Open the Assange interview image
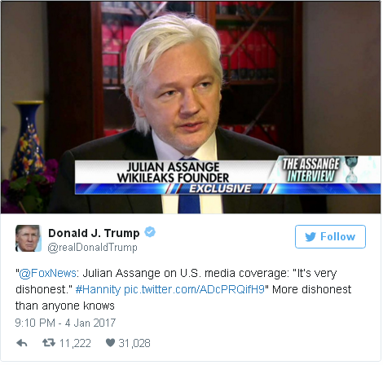Screen dimensions: 383x365 point(191,108)
